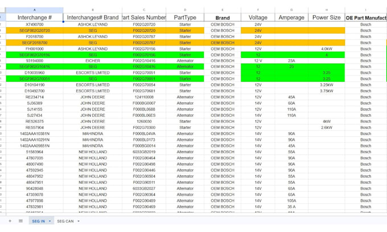Switch to the SEG CAN sheet tab
The image size is (387, 232).
click(x=65, y=221)
